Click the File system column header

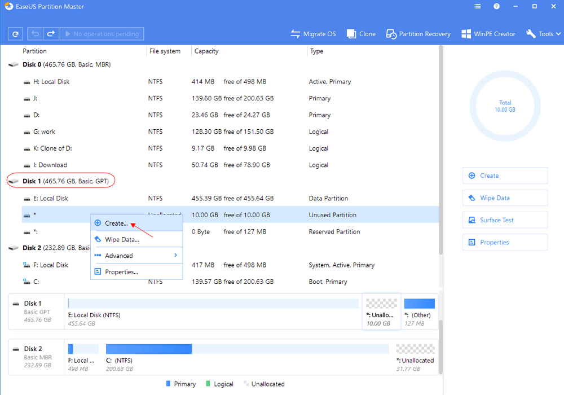coord(165,51)
